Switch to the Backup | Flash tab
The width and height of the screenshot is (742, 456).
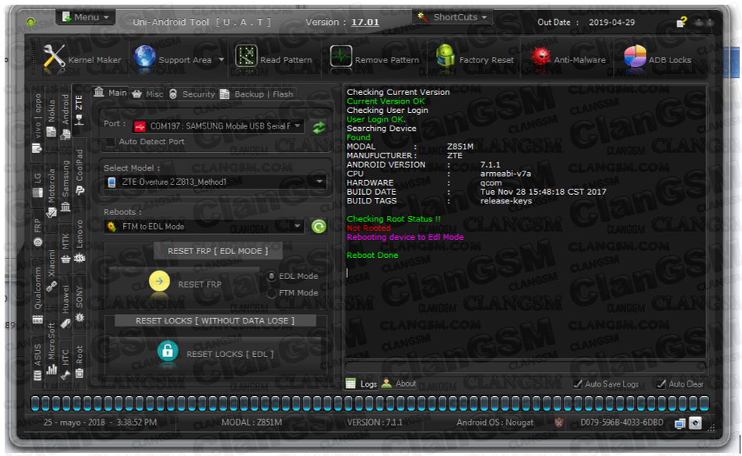pyautogui.click(x=257, y=94)
